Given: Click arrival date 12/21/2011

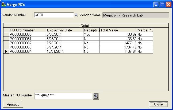Looking at the screenshot, I should [65, 51].
